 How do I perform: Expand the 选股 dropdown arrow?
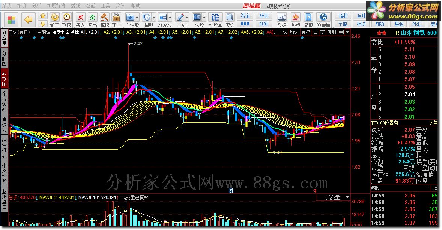click(x=204, y=18)
